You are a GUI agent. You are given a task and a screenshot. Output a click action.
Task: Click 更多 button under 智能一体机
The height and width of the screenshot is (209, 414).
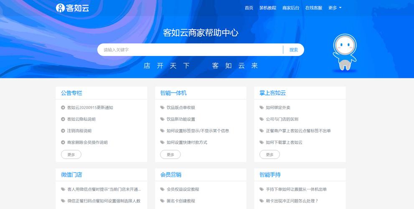pyautogui.click(x=170, y=155)
